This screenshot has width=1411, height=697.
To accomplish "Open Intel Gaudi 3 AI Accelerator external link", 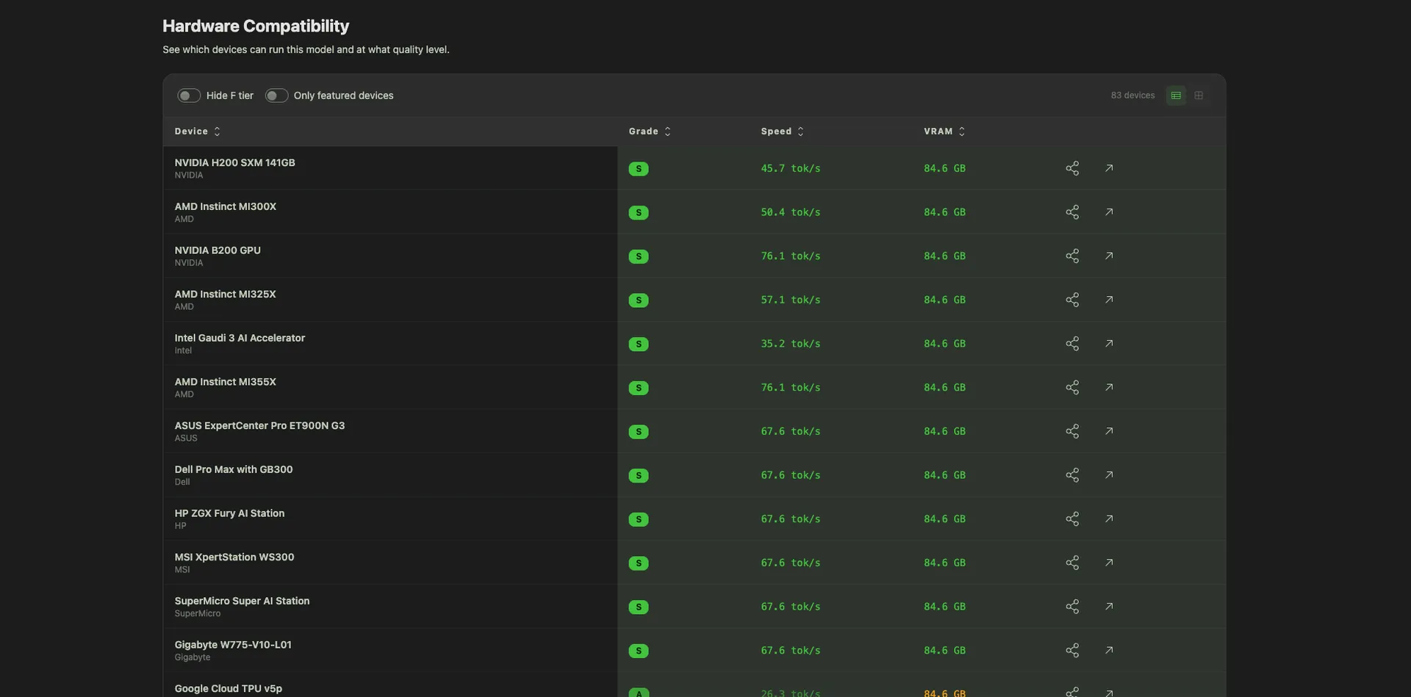I will tap(1109, 344).
